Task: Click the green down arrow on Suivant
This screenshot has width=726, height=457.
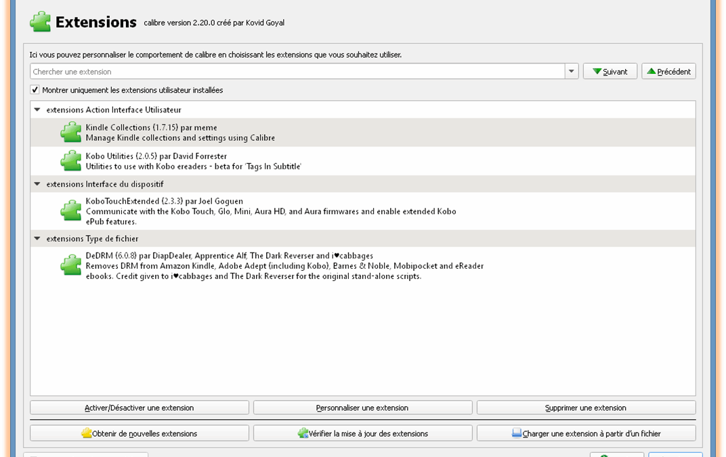Action: tap(597, 71)
